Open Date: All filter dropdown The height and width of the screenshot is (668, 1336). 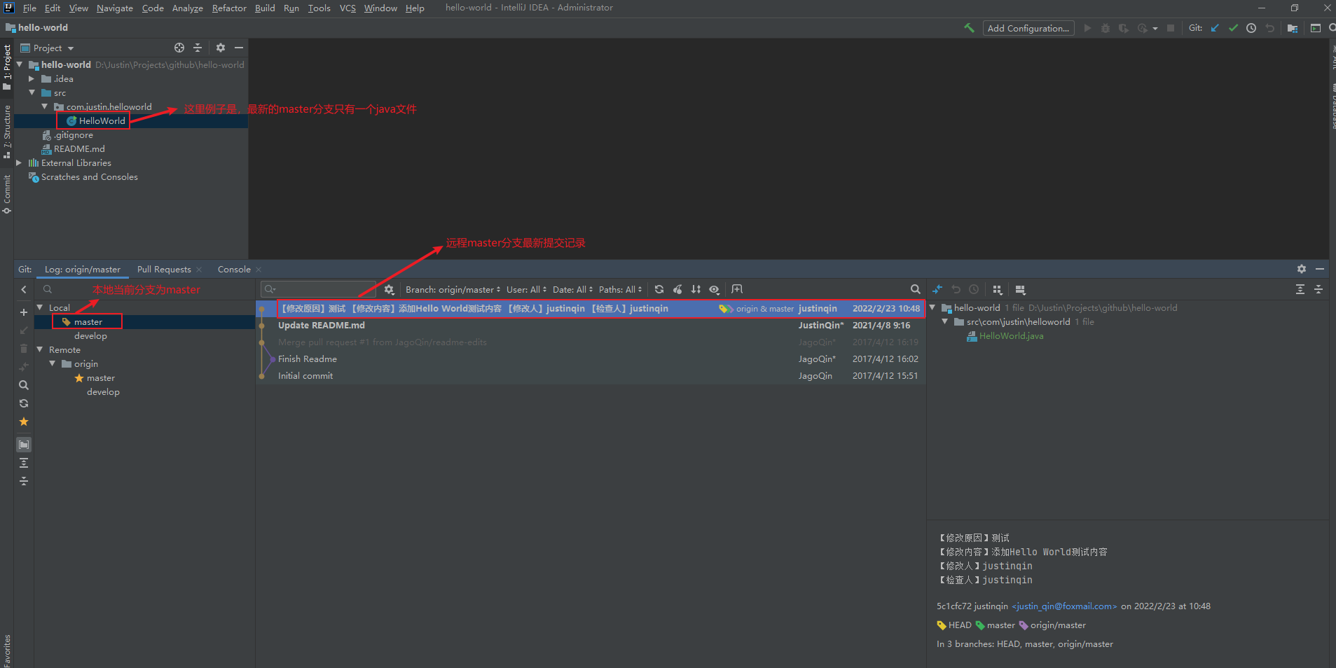572,289
